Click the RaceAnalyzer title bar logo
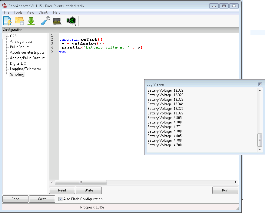Screen dimensions: 265x213 click(5, 6)
